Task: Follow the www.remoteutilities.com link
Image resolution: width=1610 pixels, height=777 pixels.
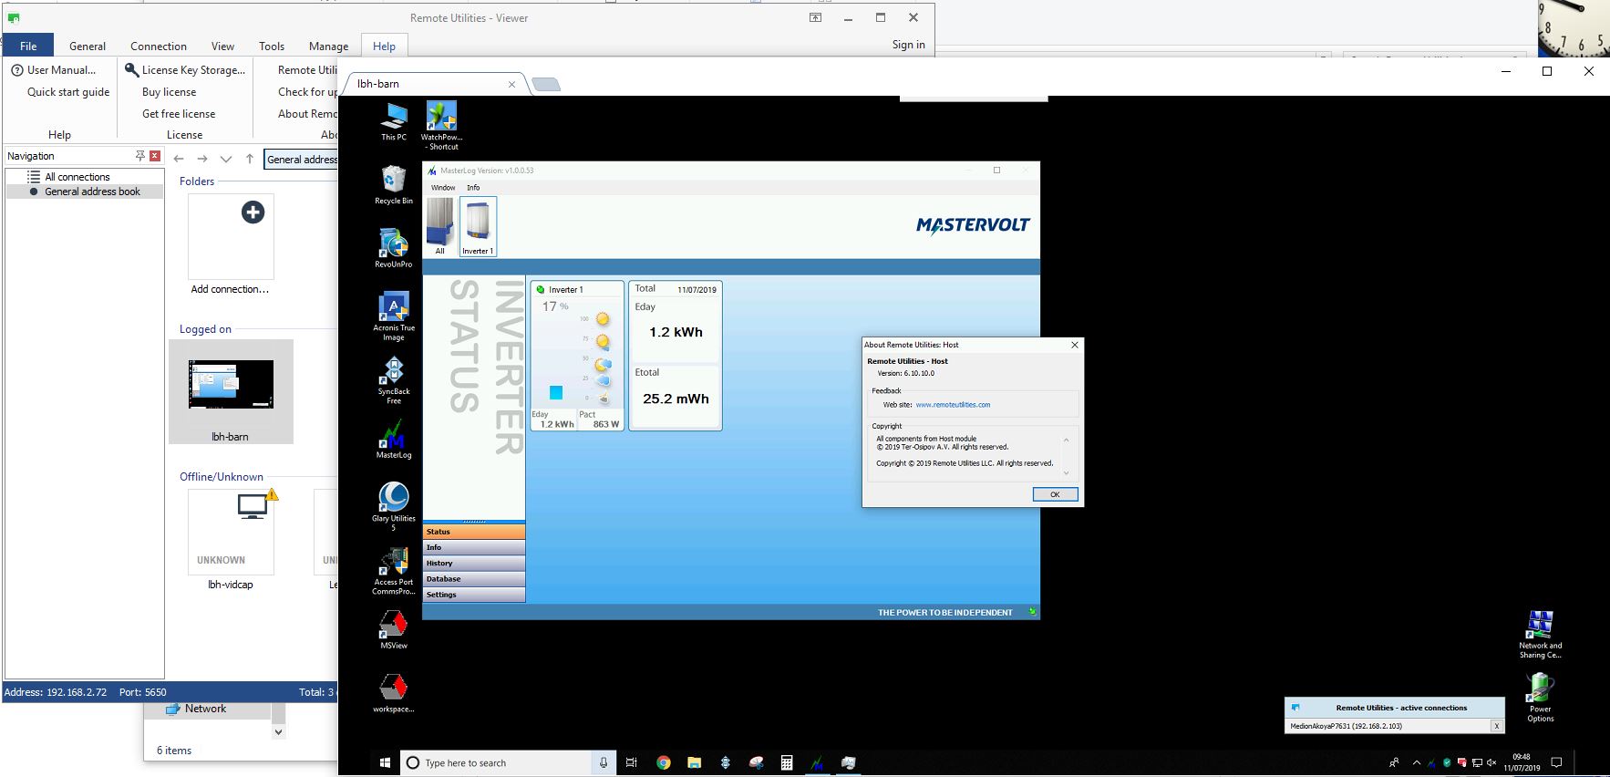Action: click(953, 405)
